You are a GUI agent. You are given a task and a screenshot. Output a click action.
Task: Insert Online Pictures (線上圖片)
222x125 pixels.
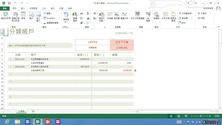(39, 17)
